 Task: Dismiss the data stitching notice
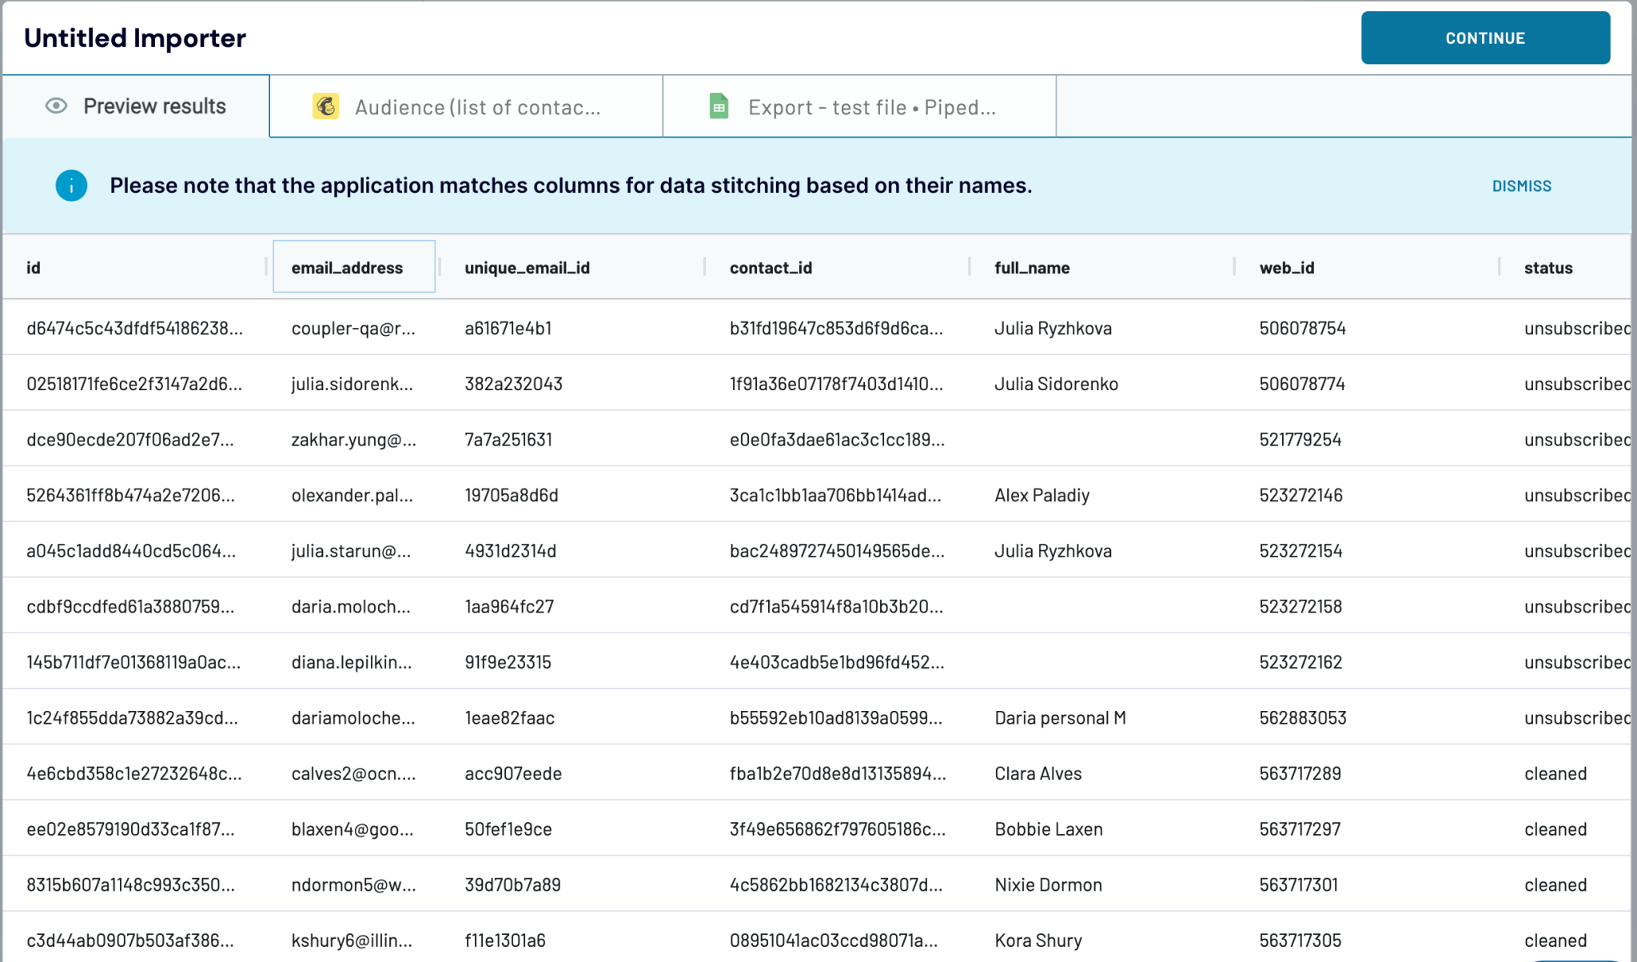1521,186
